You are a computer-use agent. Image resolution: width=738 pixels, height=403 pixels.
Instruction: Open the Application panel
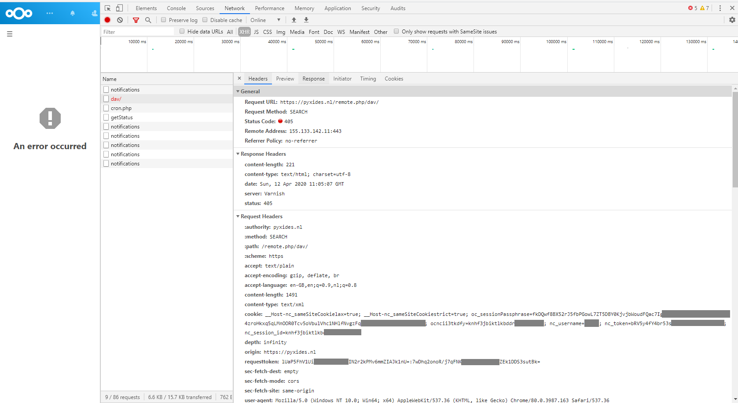tap(338, 8)
